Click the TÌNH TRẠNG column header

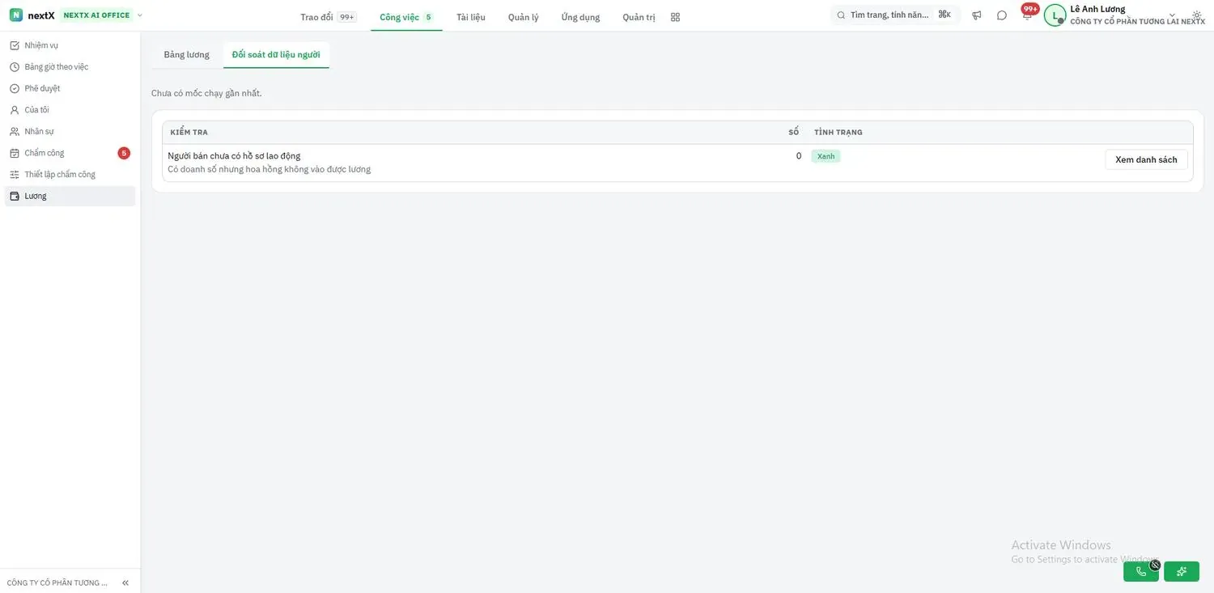point(838,133)
